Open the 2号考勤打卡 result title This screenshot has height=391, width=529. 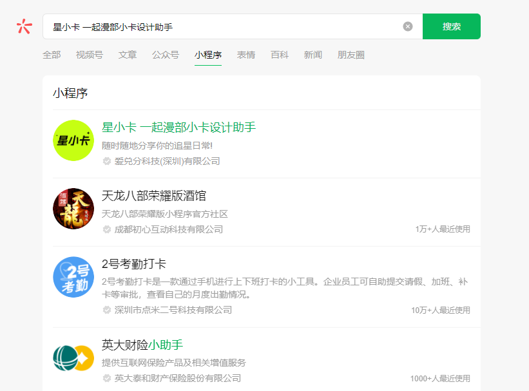click(x=134, y=264)
